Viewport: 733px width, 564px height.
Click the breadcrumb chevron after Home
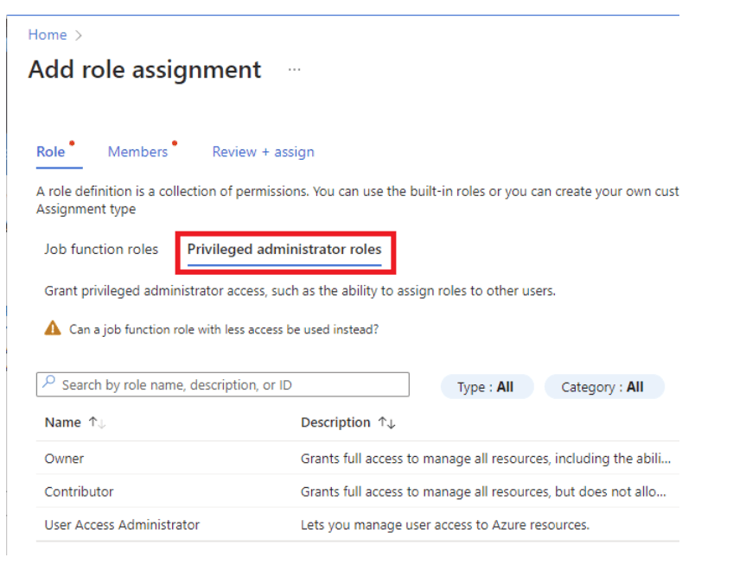click(79, 35)
